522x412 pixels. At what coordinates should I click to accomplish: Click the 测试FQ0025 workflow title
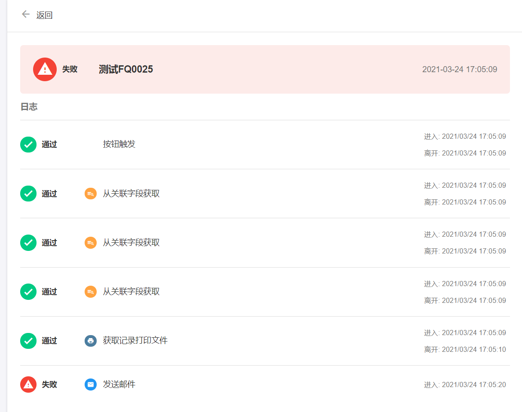(x=125, y=69)
